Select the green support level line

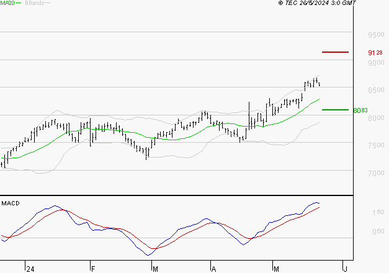(335, 110)
